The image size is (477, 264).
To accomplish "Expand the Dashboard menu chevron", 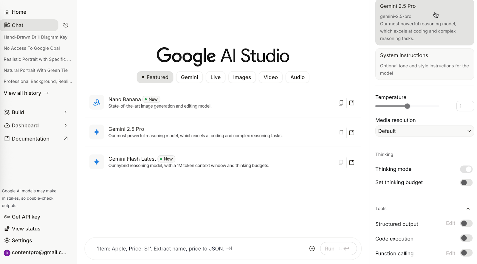I will pyautogui.click(x=66, y=125).
